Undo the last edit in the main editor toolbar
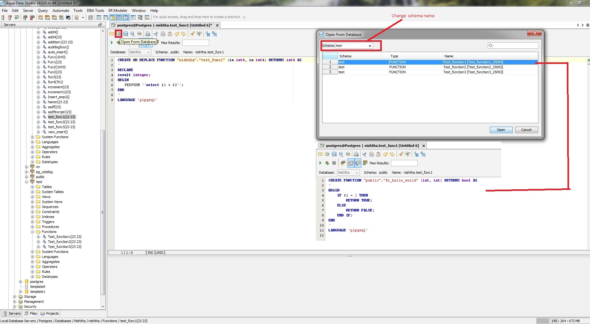The image size is (590, 324). click(177, 34)
